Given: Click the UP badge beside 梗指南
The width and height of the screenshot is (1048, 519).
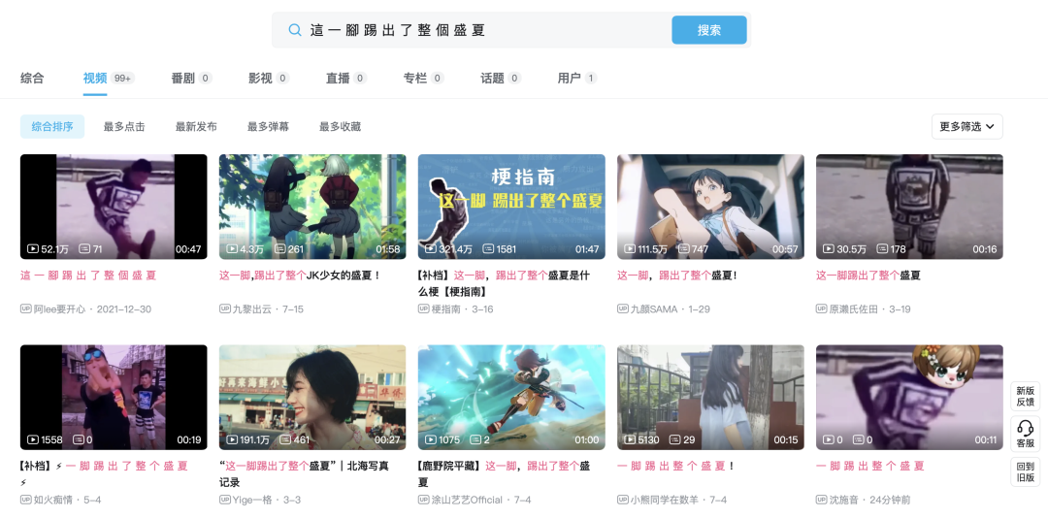Looking at the screenshot, I should pyautogui.click(x=423, y=309).
